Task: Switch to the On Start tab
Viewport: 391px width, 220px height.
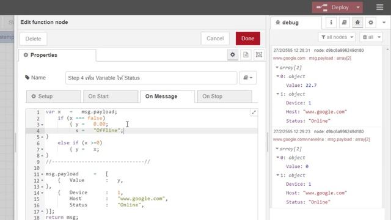Action: [111, 97]
